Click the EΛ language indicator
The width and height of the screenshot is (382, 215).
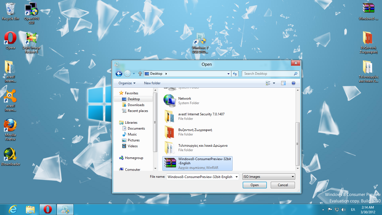click(x=353, y=209)
